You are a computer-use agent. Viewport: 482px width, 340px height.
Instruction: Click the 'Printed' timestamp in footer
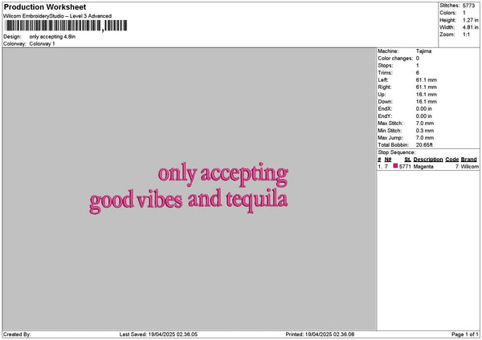pos(320,334)
